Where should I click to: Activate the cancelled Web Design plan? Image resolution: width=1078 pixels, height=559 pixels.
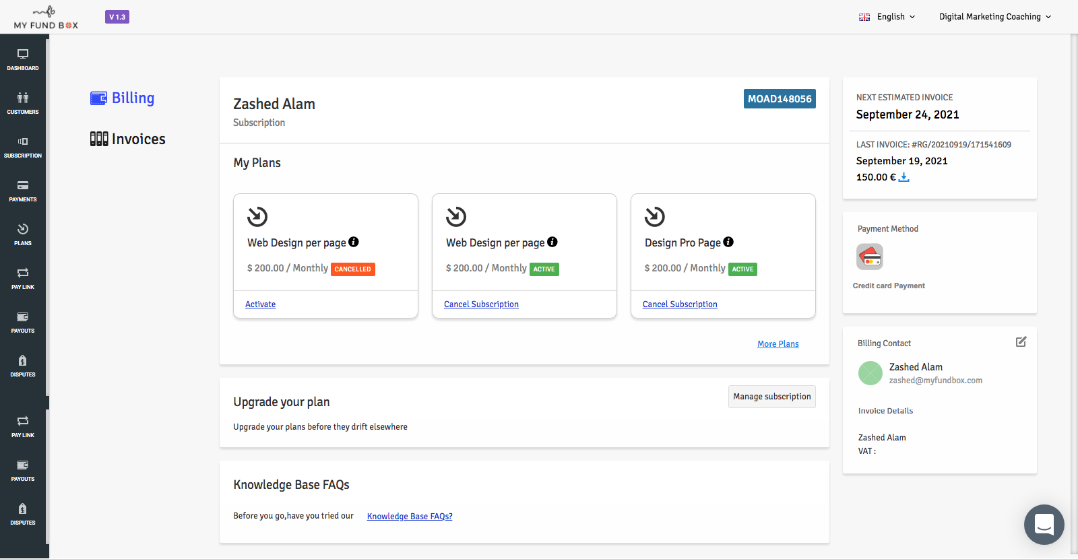[x=261, y=304]
